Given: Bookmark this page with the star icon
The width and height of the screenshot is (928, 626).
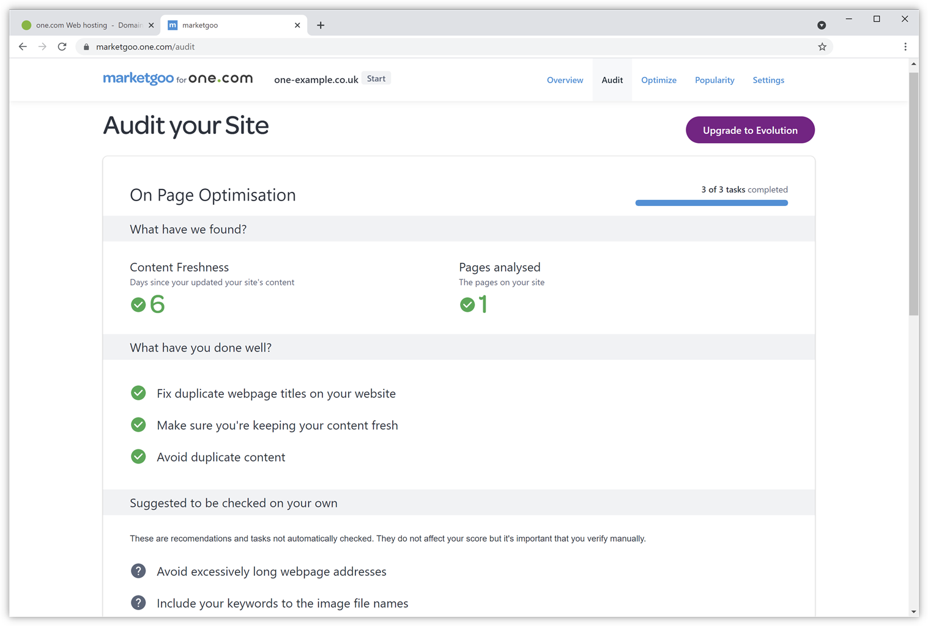Looking at the screenshot, I should click(822, 46).
